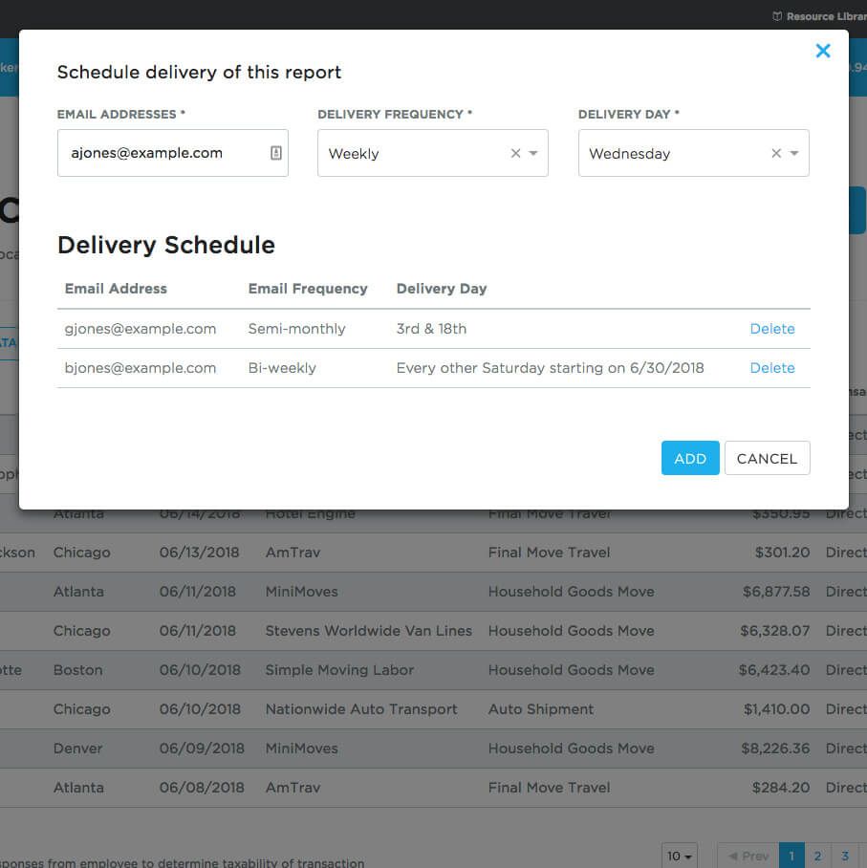Open the rows per page dropdown
Screen dimensions: 867x868
click(679, 856)
